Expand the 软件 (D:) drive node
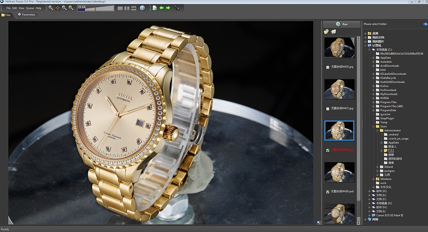This screenshot has width=428, height=232. pyautogui.click(x=369, y=191)
